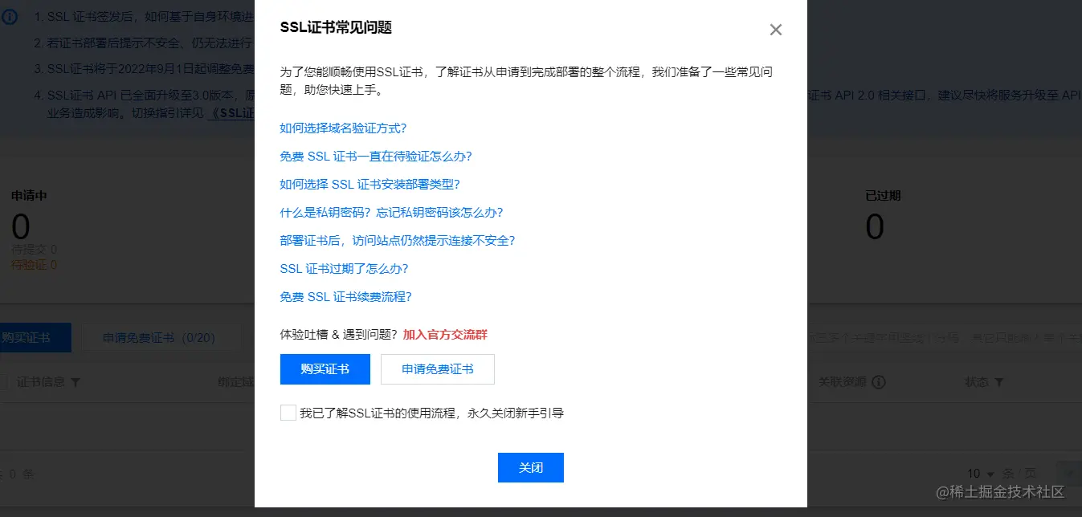Click the info icon in background notice
The image size is (1082, 517).
[10, 17]
